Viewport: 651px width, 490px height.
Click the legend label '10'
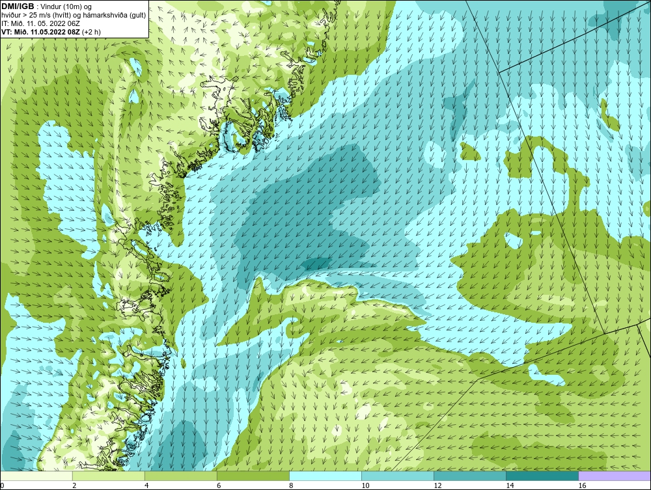[365, 485]
